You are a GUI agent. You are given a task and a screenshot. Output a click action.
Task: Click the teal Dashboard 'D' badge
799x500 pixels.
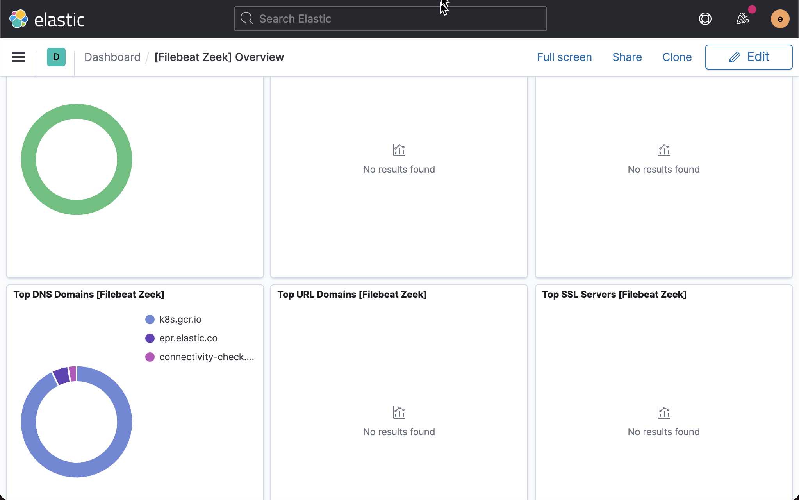point(56,57)
